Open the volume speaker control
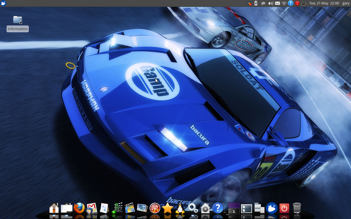Viewport: 351px width, 219px height. tap(271, 3)
